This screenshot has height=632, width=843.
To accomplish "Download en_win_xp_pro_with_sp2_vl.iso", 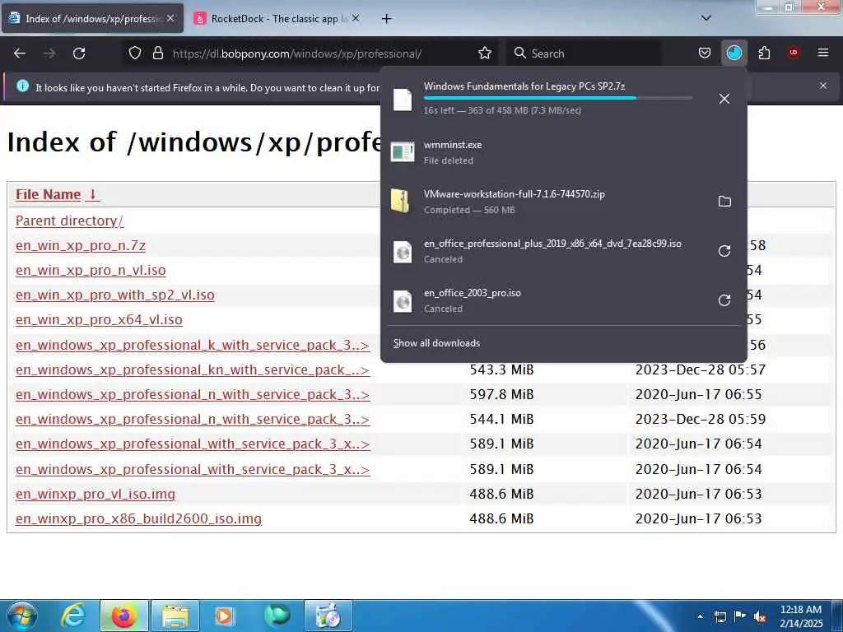I will pyautogui.click(x=115, y=295).
